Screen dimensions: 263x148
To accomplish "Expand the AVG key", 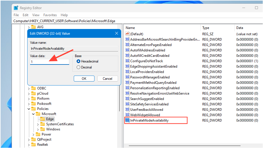I will [29, 27].
